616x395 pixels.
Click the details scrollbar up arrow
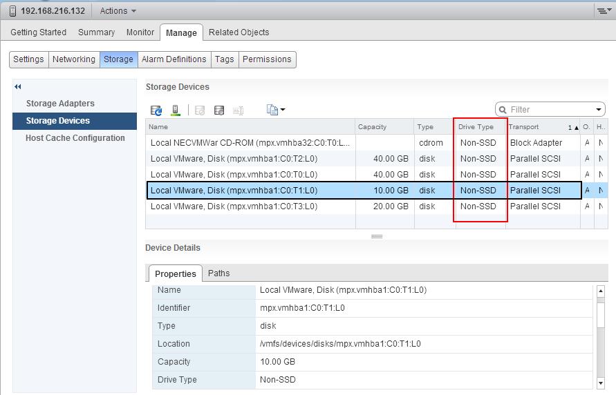(600, 291)
